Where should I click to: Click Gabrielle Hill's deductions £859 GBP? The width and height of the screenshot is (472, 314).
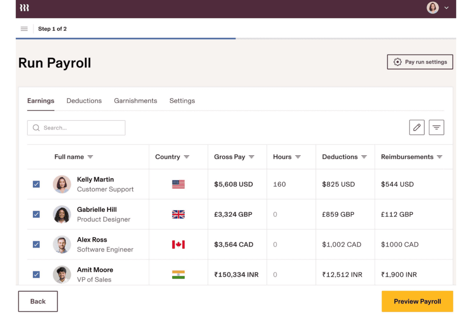pos(338,214)
